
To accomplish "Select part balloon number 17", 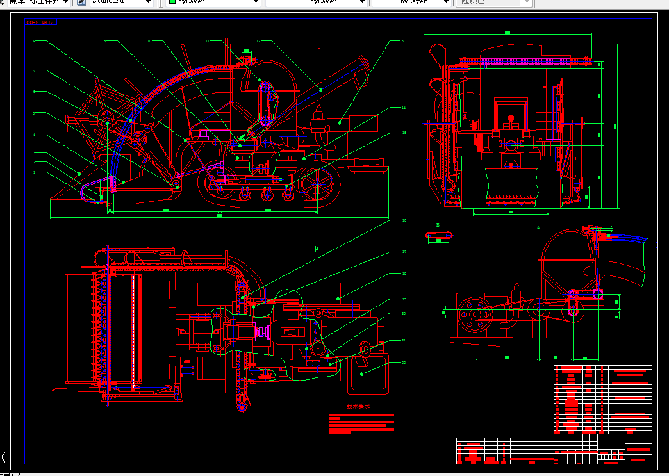I will pos(404,252).
